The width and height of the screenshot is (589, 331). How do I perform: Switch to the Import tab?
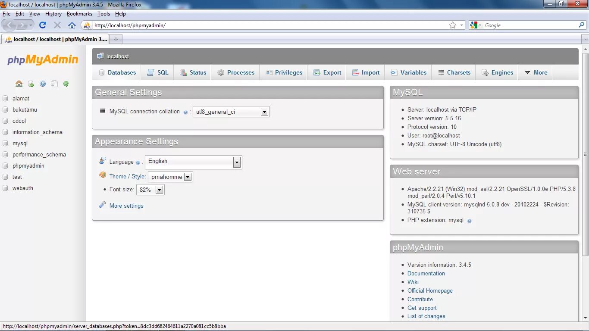coord(366,72)
